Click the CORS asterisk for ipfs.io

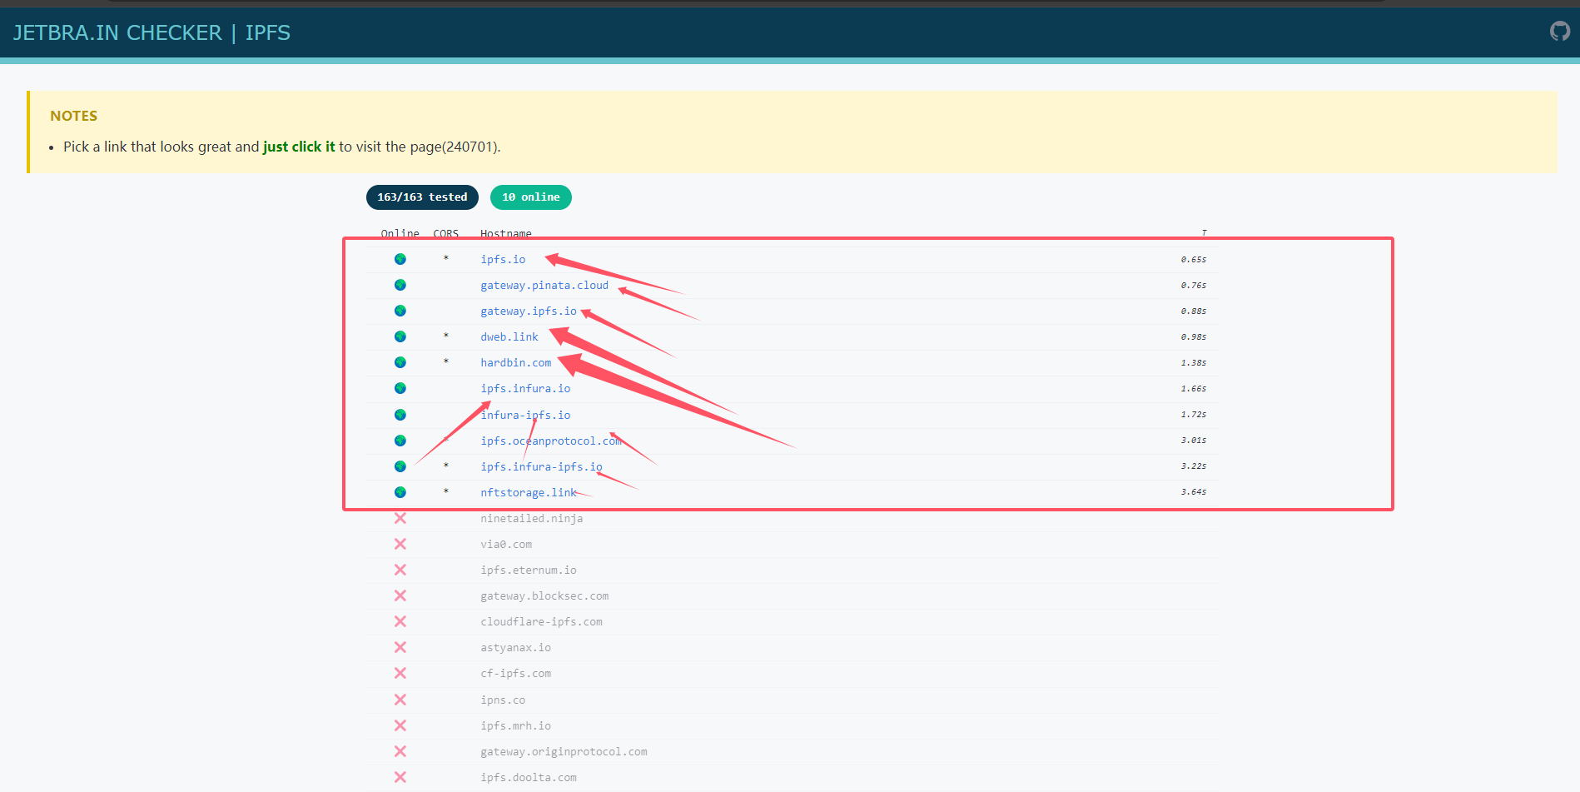tap(446, 258)
